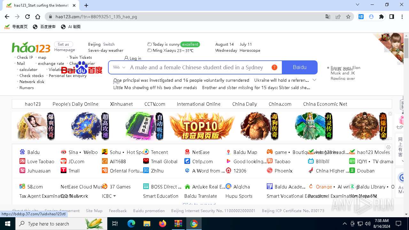Viewport: 409px width, 230px height.
Task: Open the Ctrip.com link
Action: click(x=202, y=161)
